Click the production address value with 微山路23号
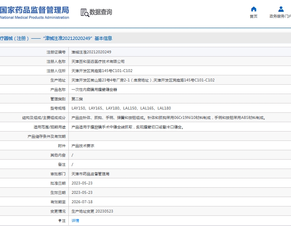291x226 pixels. (x=143, y=80)
